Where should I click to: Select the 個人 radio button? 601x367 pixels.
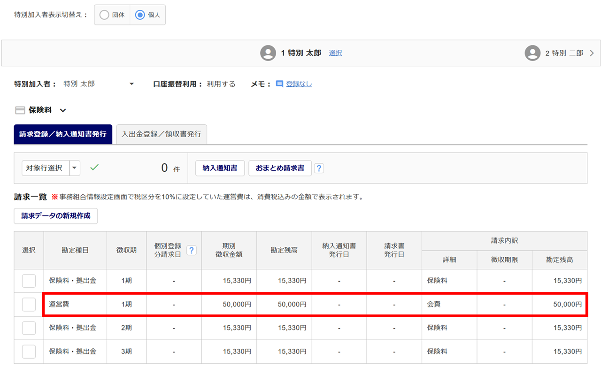click(x=140, y=15)
